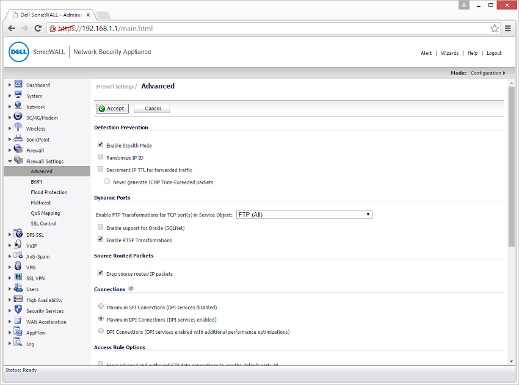Open the FTP (All) service object dropdown
Image resolution: width=519 pixels, height=385 pixels.
coord(304,215)
